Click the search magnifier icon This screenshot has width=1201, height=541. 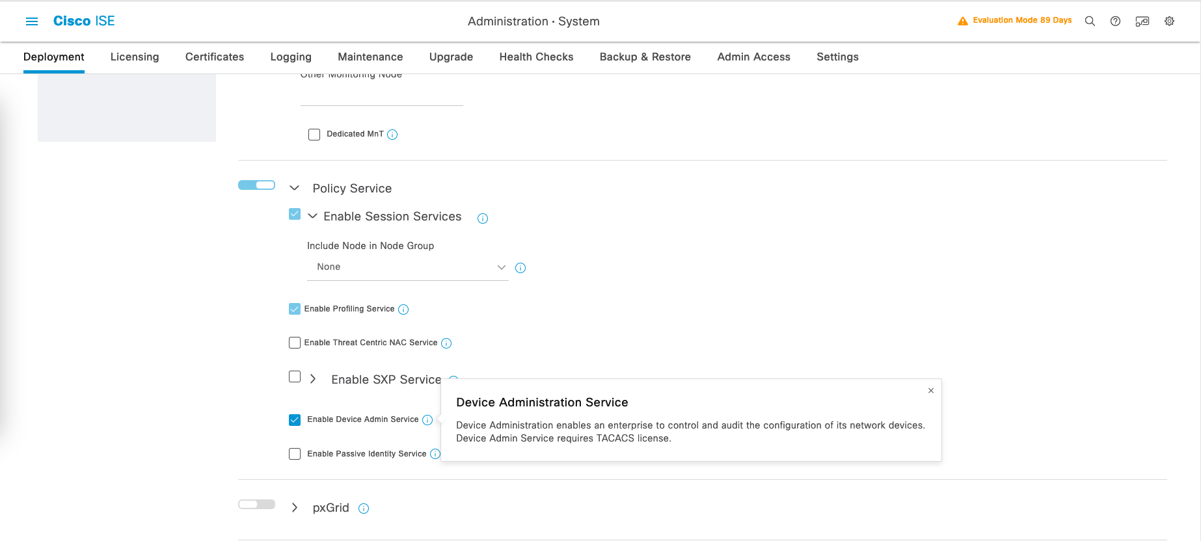point(1090,21)
